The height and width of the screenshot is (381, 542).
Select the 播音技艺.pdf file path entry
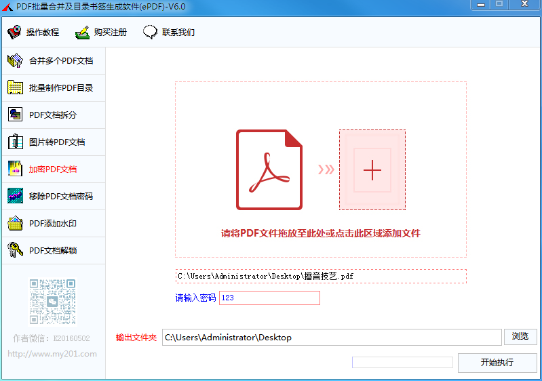[x=321, y=276]
